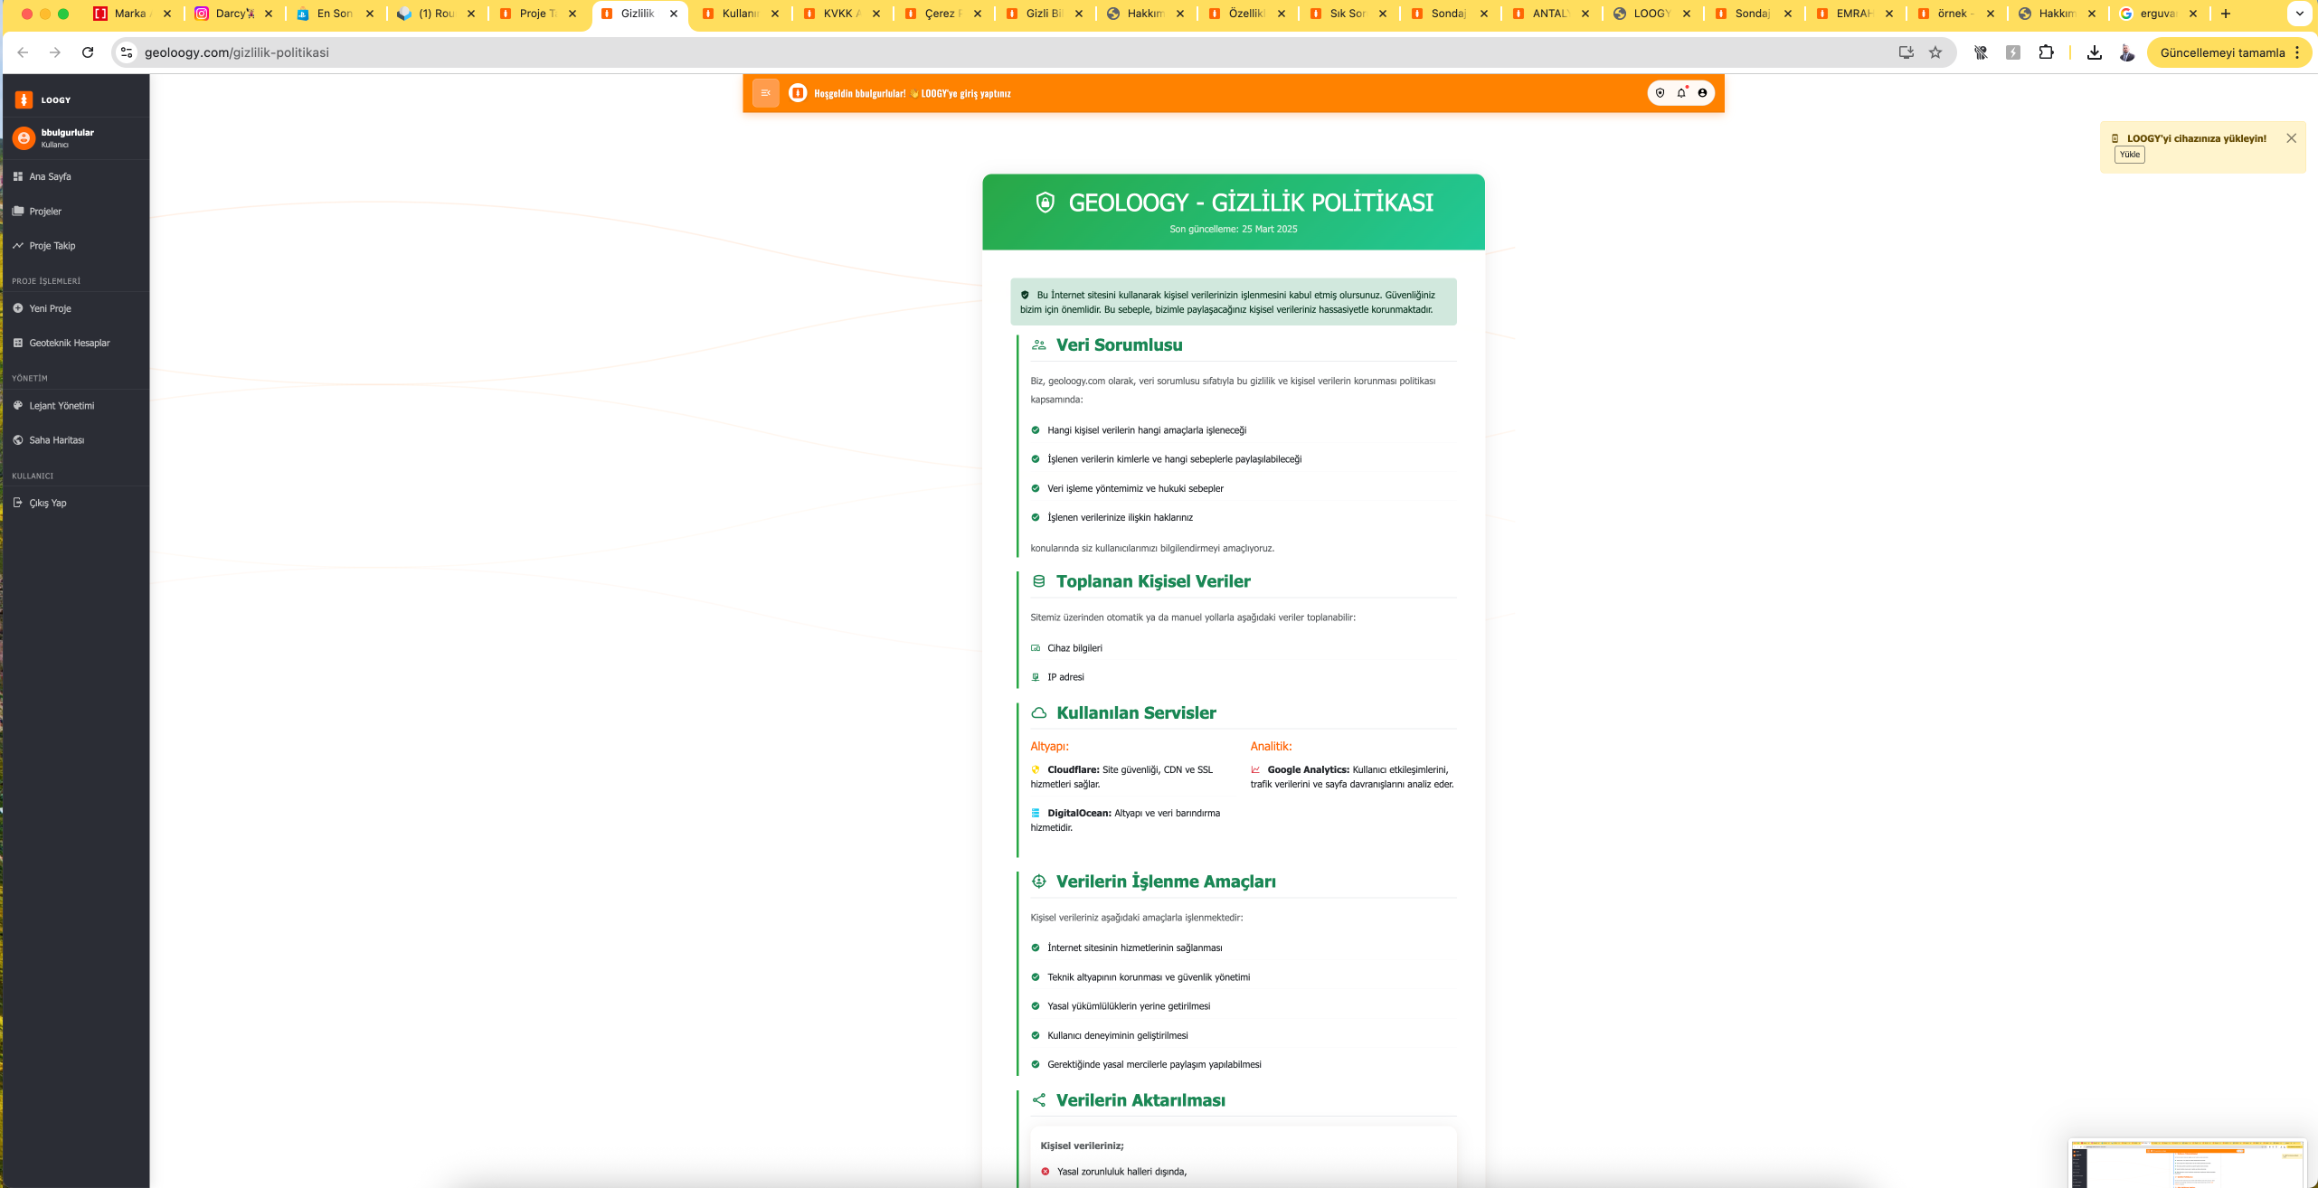Go to Geoteknik Hesaplar in the sidebar
The width and height of the screenshot is (2318, 1188).
pyautogui.click(x=69, y=343)
